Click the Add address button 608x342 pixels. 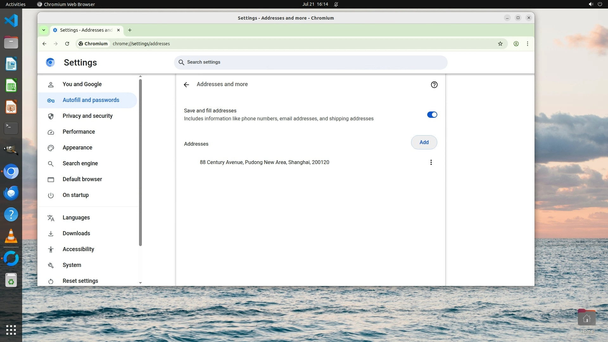pos(424,142)
